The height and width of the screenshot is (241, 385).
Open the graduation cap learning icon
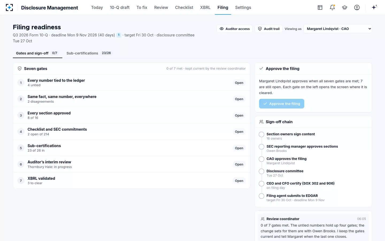pos(345,7)
